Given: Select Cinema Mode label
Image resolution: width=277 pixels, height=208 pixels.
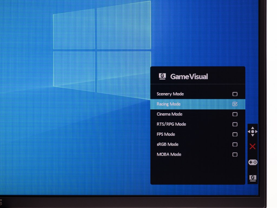Looking at the screenshot, I should (x=169, y=114).
